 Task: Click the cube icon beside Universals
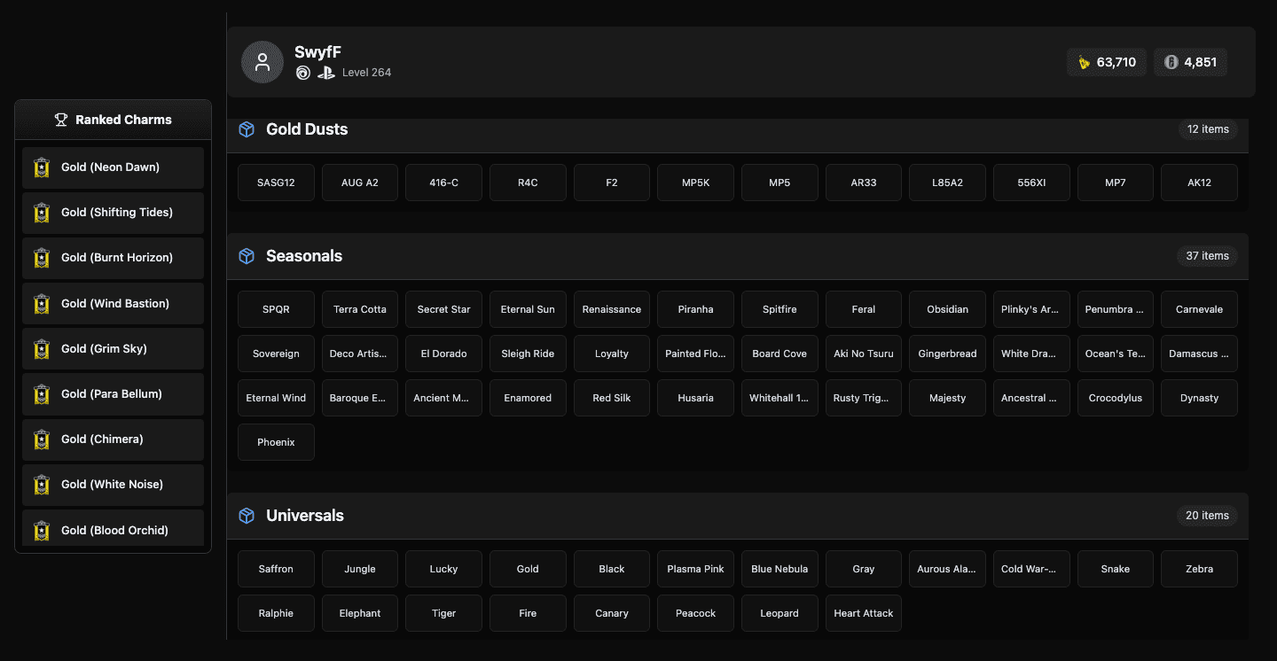tap(246, 515)
